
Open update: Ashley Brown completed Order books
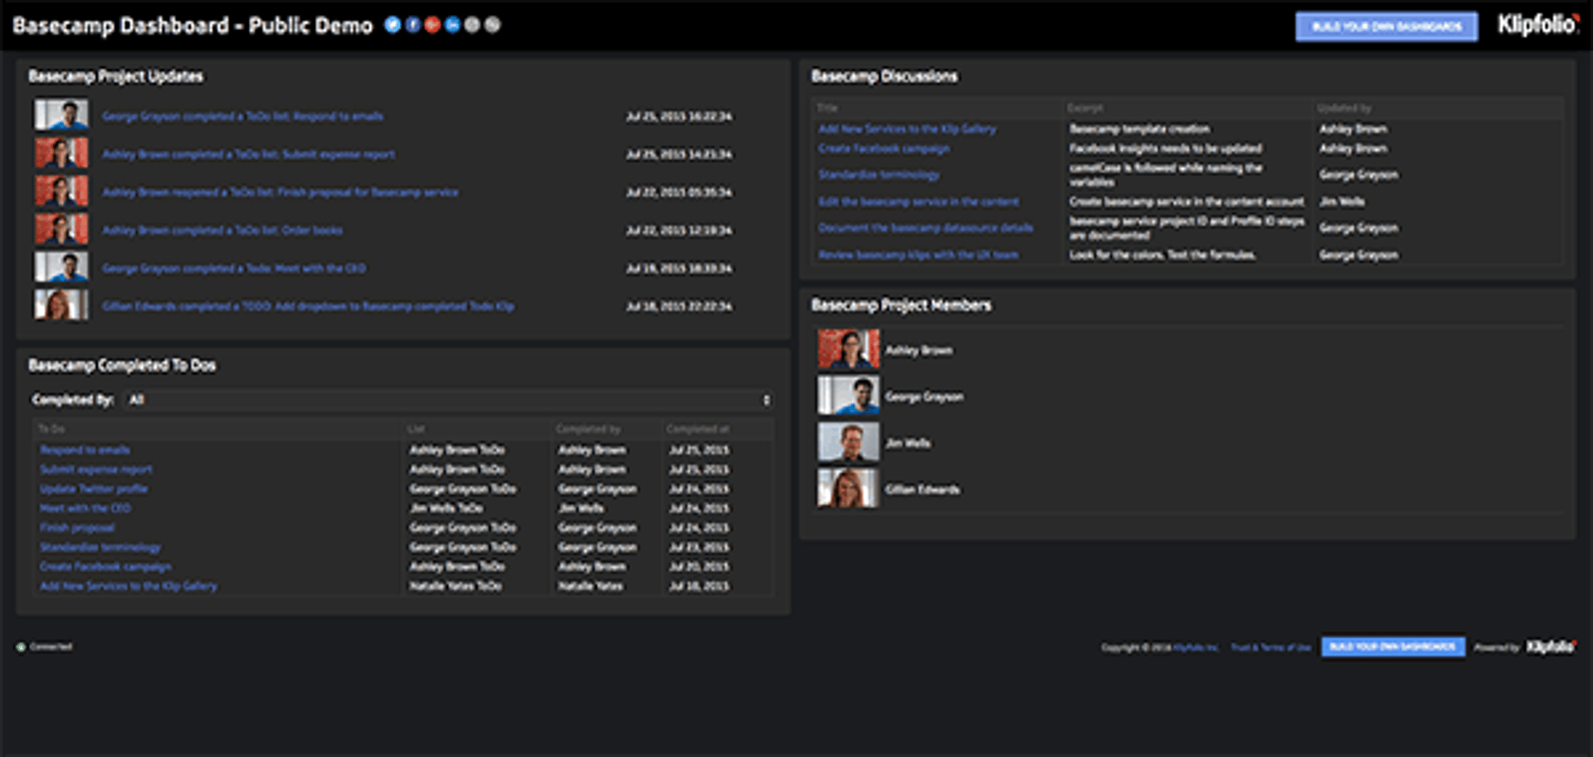222,230
